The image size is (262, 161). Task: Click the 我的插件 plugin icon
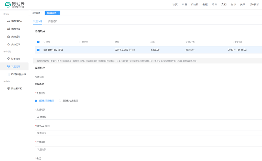tap(8, 37)
